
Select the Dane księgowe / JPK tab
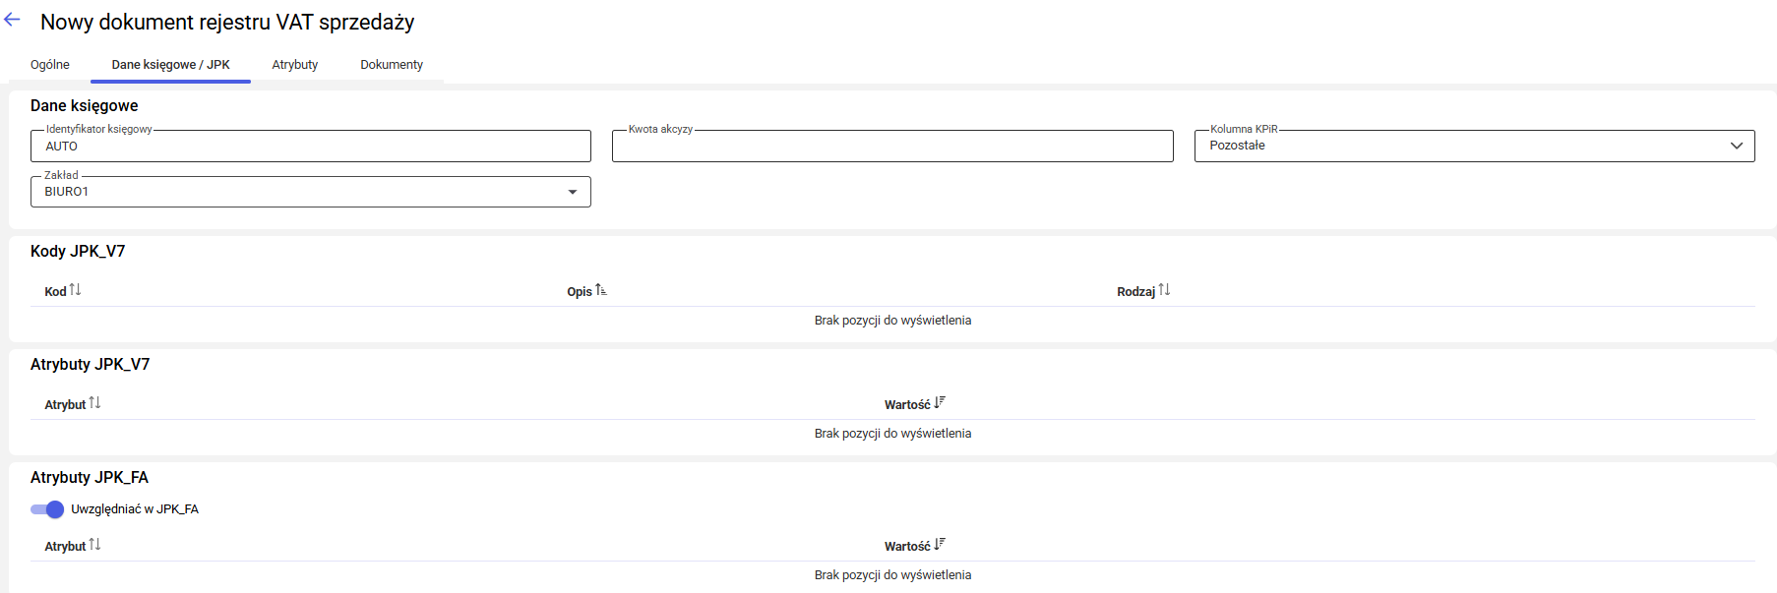(x=170, y=65)
